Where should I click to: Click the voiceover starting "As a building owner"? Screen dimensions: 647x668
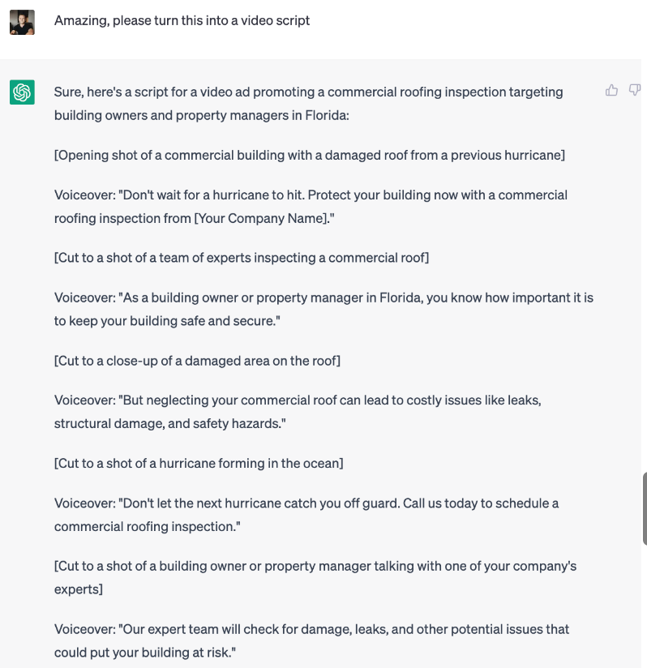click(323, 298)
